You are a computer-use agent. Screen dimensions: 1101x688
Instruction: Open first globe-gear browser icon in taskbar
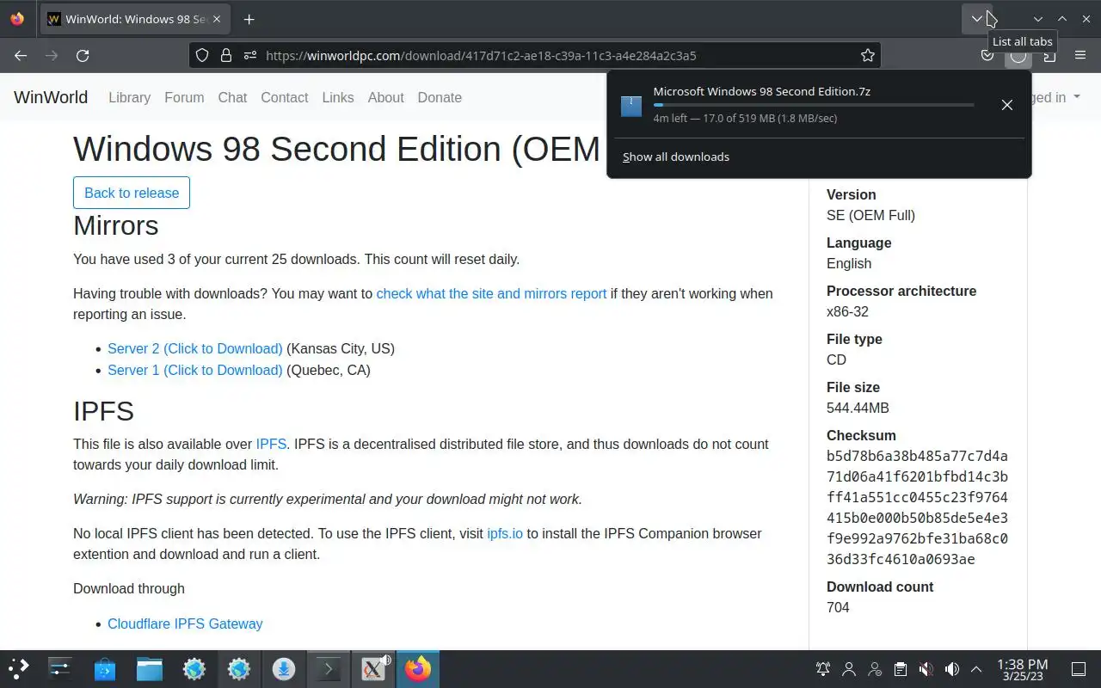(x=194, y=668)
